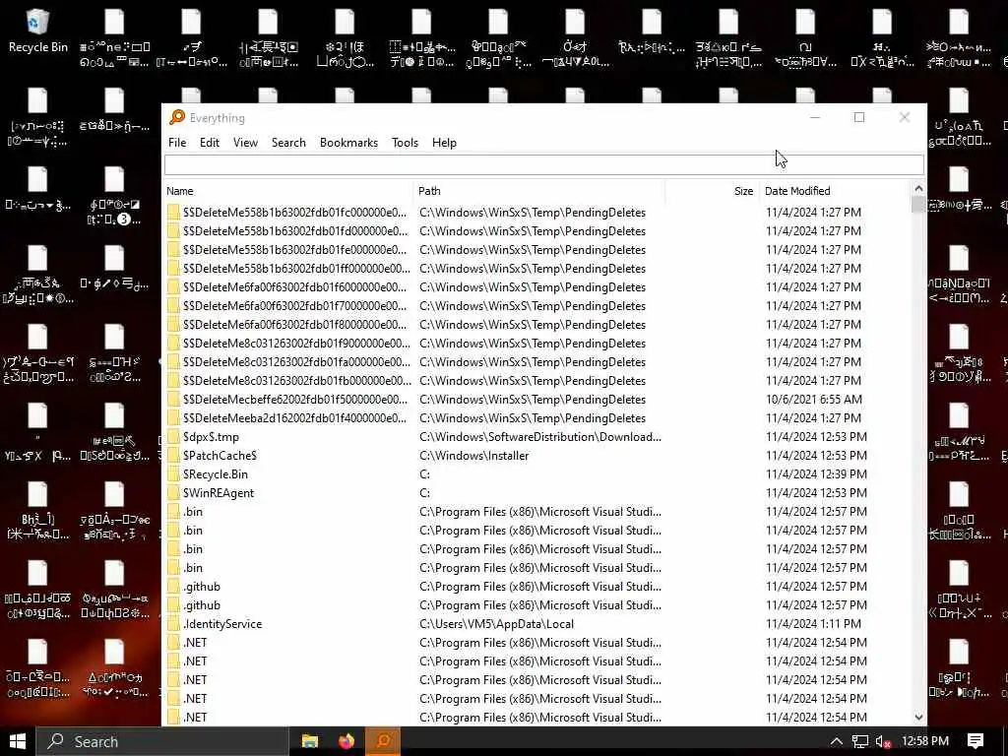Select the $$DeleteMe8c031263002fdb01fb row name

point(295,381)
